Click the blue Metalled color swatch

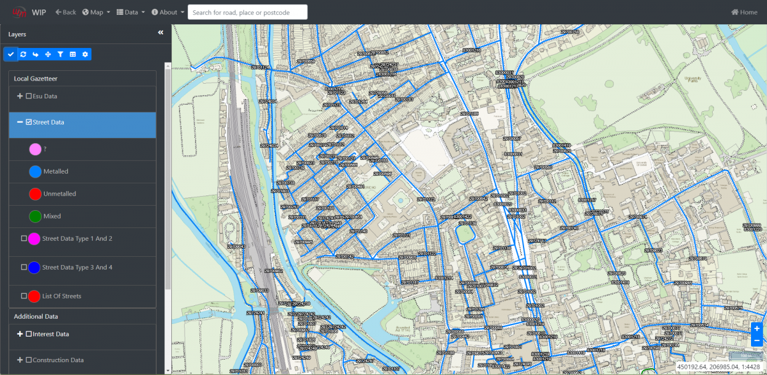click(35, 171)
